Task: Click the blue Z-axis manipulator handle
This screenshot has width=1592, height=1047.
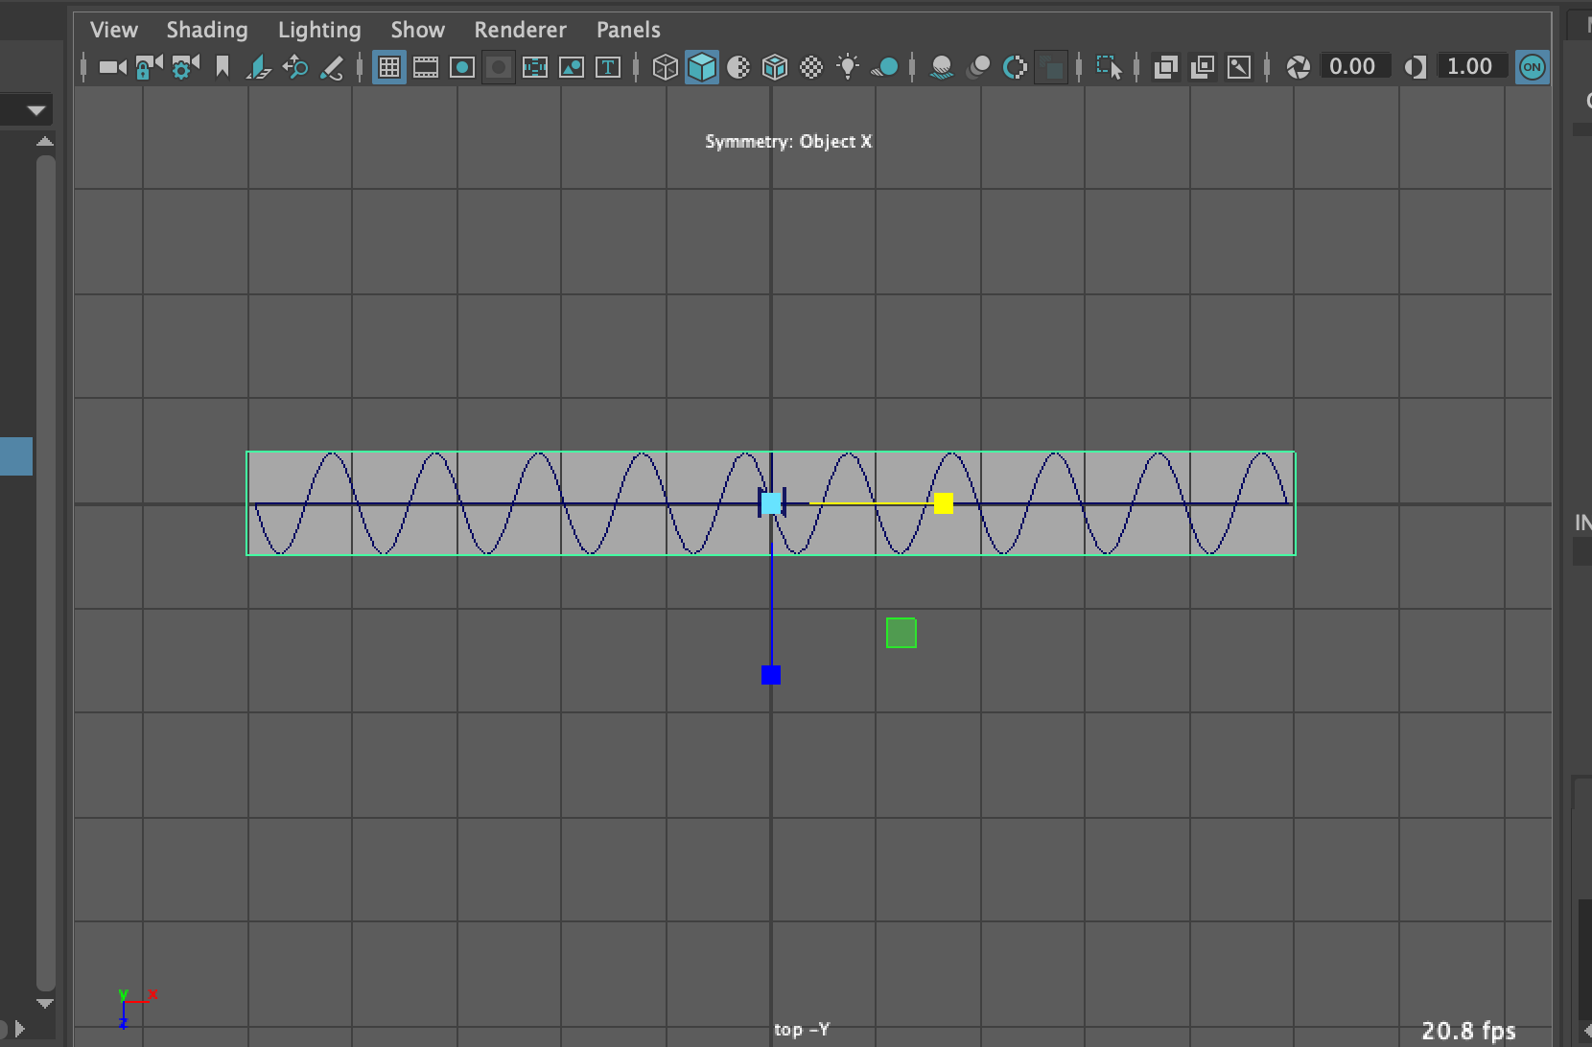Action: [x=771, y=675]
